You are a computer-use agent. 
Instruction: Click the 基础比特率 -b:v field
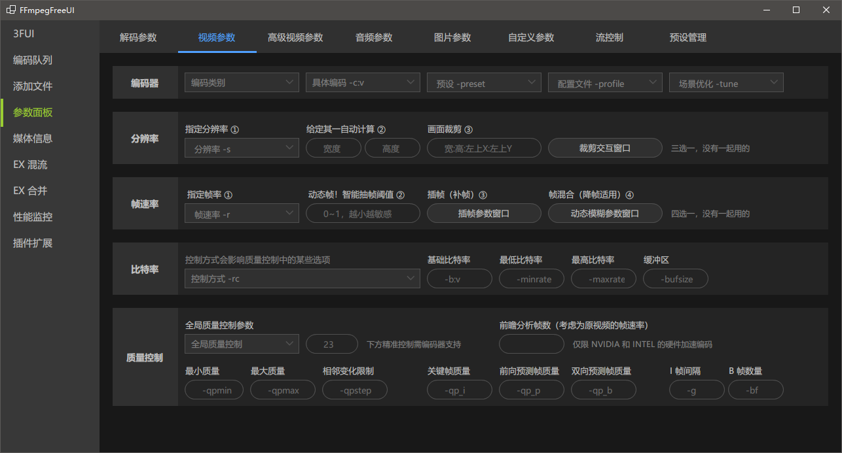(x=460, y=278)
